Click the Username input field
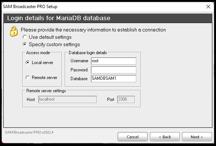The width and height of the screenshot is (216, 146). click(x=114, y=61)
